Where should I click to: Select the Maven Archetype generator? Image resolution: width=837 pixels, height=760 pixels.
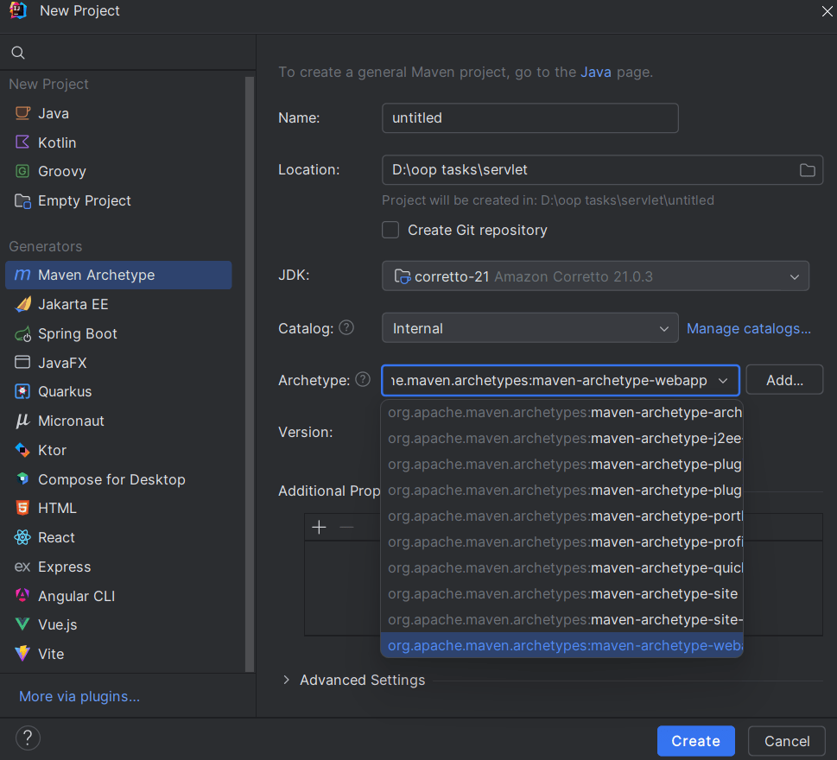tap(118, 275)
